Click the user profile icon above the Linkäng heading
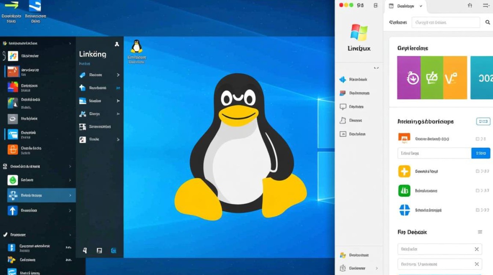This screenshot has height=275, width=493. coord(117,44)
